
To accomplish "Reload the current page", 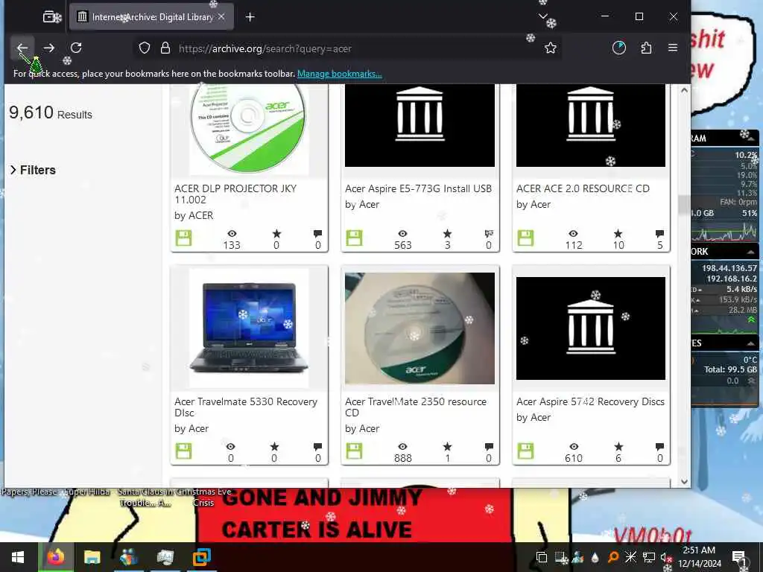I will click(x=76, y=48).
